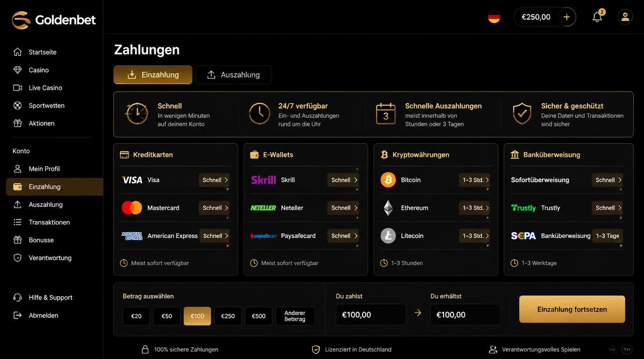The height and width of the screenshot is (359, 644).
Task: Click Einzahlung fortsetzen button
Action: tap(572, 309)
